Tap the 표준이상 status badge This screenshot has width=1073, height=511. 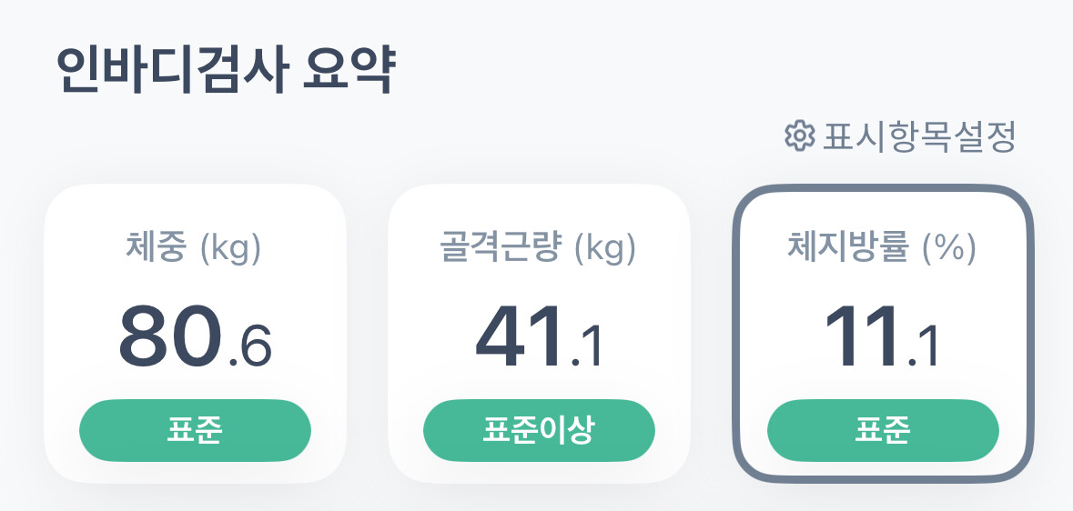[539, 430]
